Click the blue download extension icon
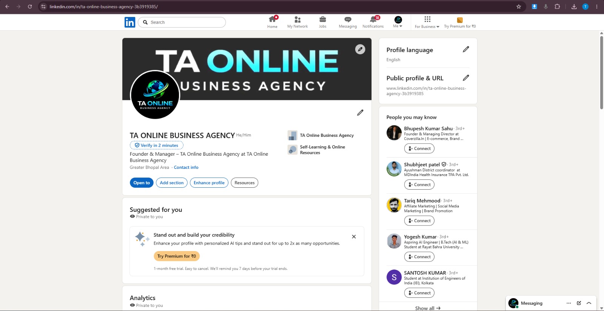604x311 pixels. pyautogui.click(x=534, y=6)
